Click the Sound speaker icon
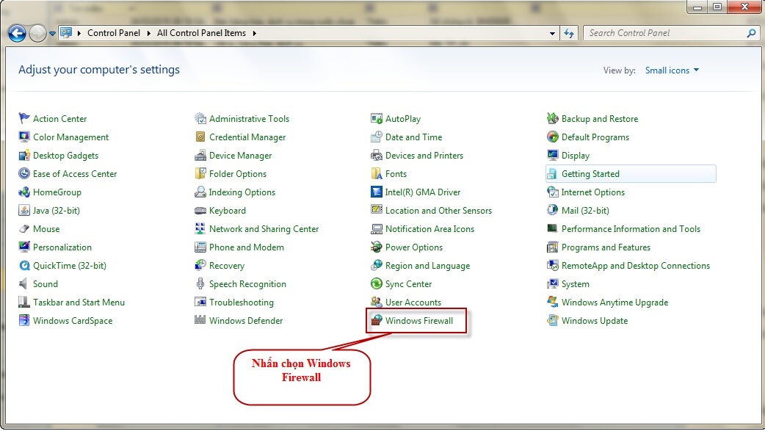This screenshot has width=765, height=431. [24, 283]
